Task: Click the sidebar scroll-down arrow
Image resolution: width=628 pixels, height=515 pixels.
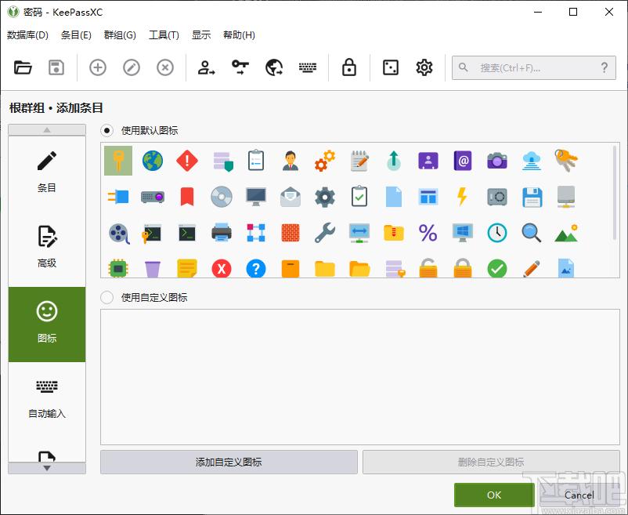Action: click(47, 468)
